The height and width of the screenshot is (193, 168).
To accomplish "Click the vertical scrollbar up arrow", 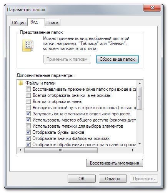I will coord(140,83).
